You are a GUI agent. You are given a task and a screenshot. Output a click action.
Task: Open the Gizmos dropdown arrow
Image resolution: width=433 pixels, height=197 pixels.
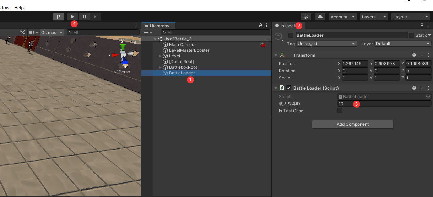[61, 32]
